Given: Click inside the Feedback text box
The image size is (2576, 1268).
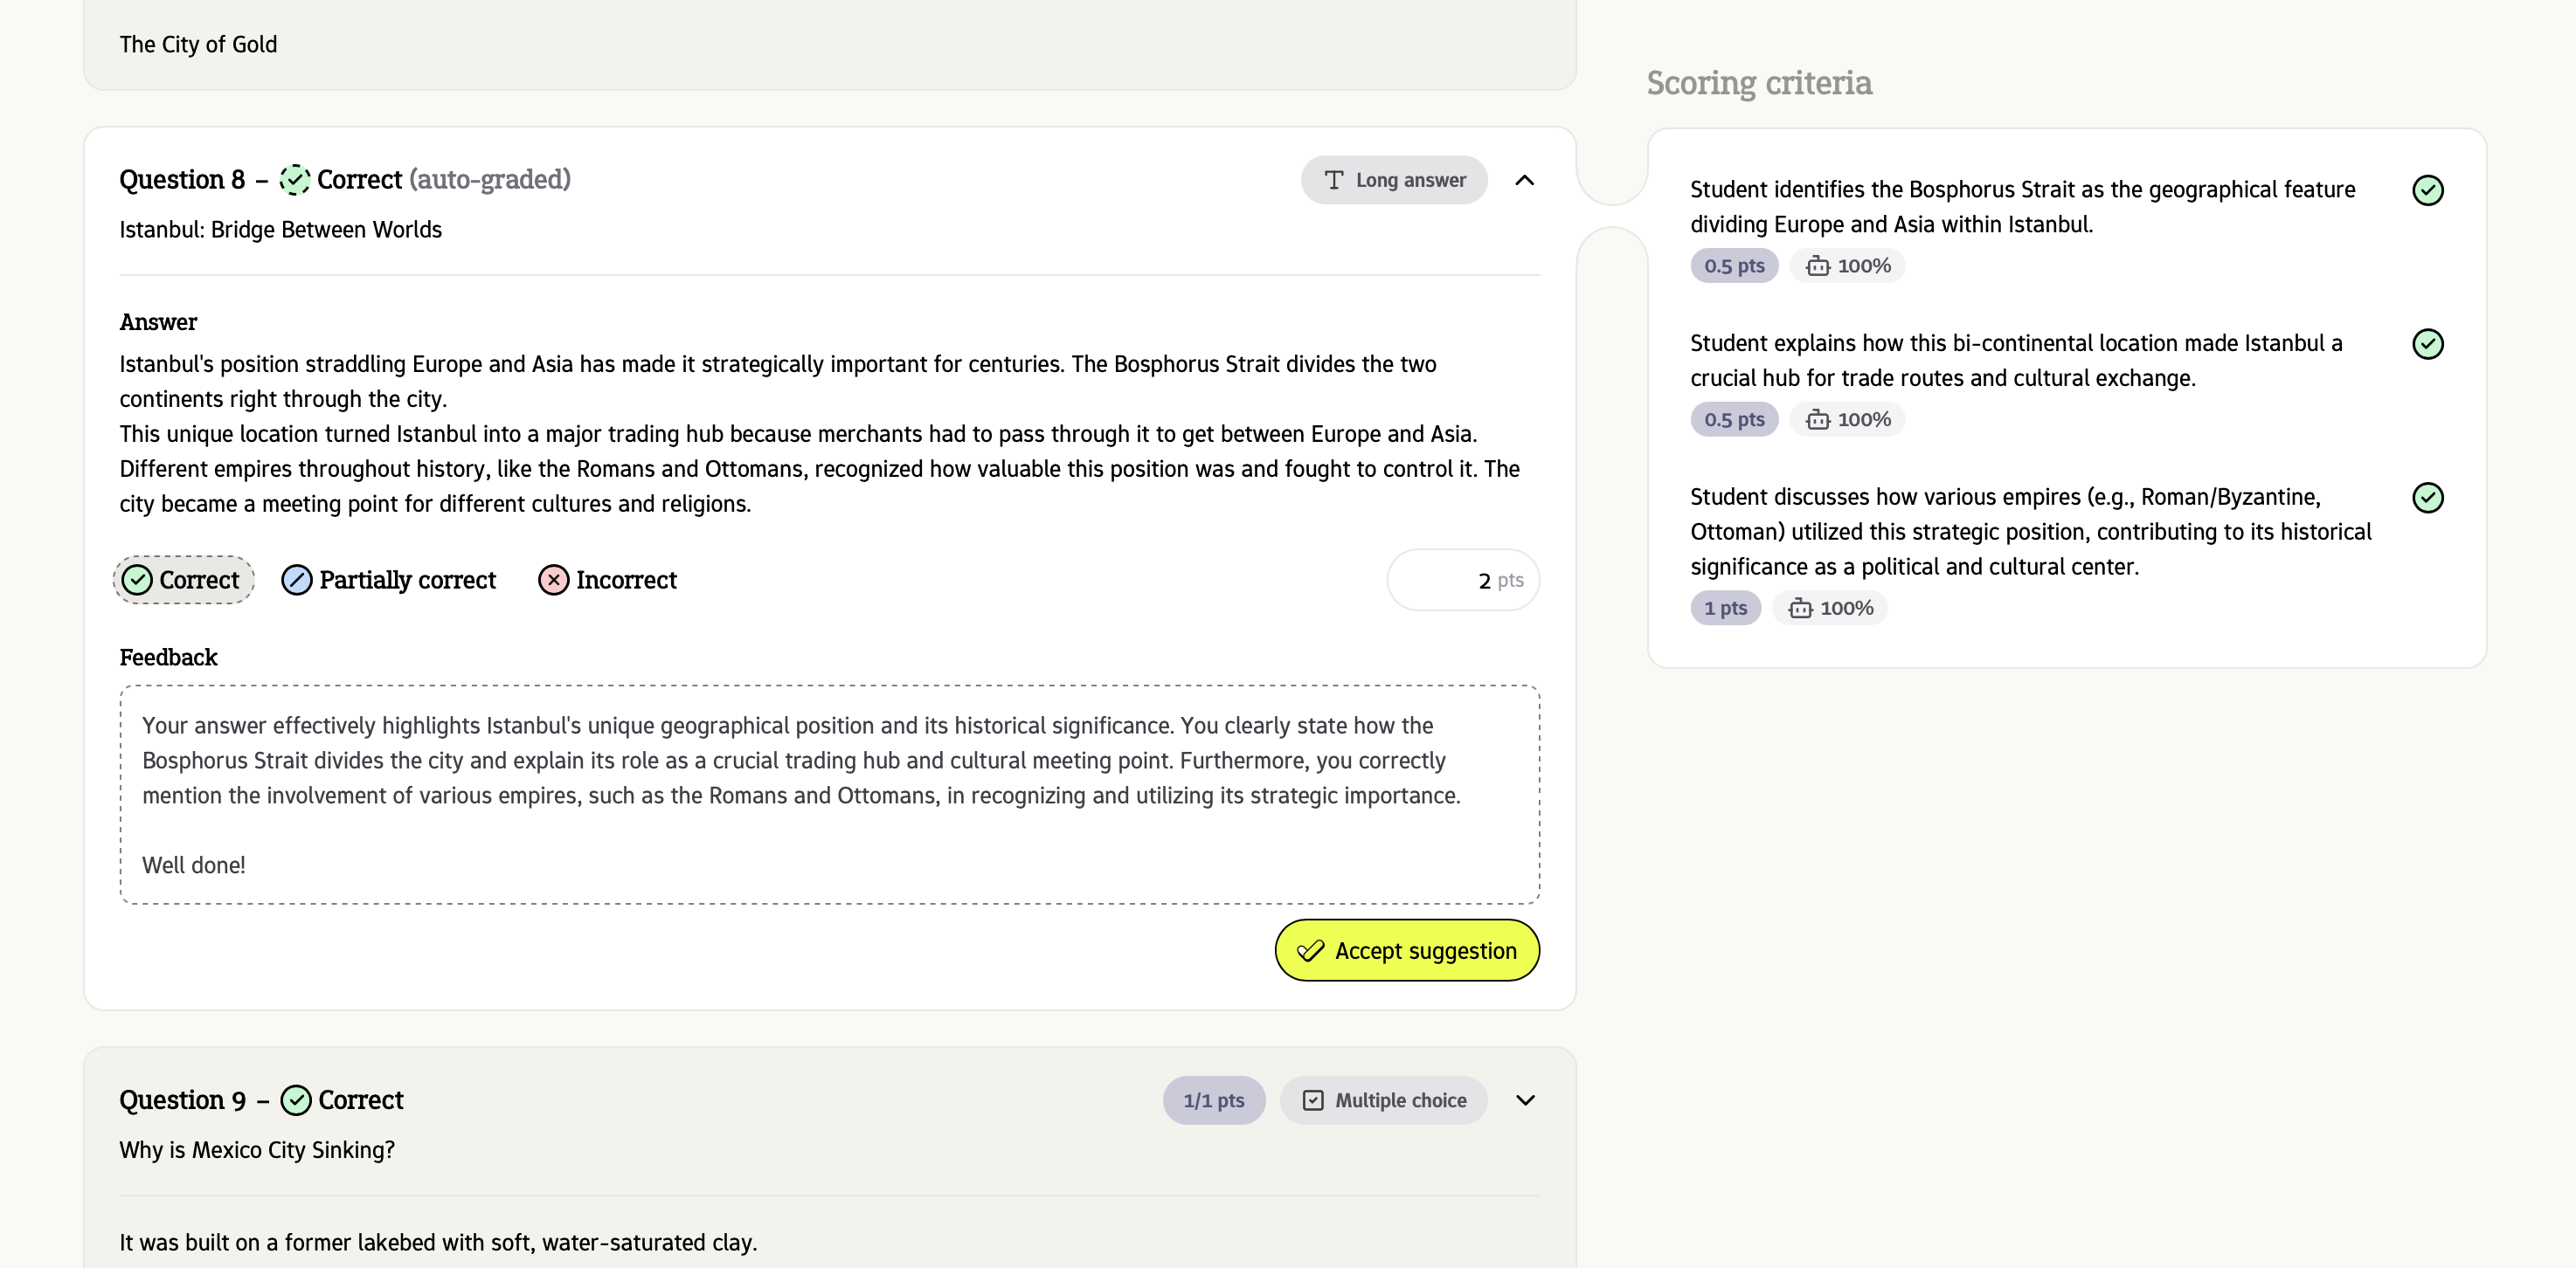Looking at the screenshot, I should tap(829, 795).
